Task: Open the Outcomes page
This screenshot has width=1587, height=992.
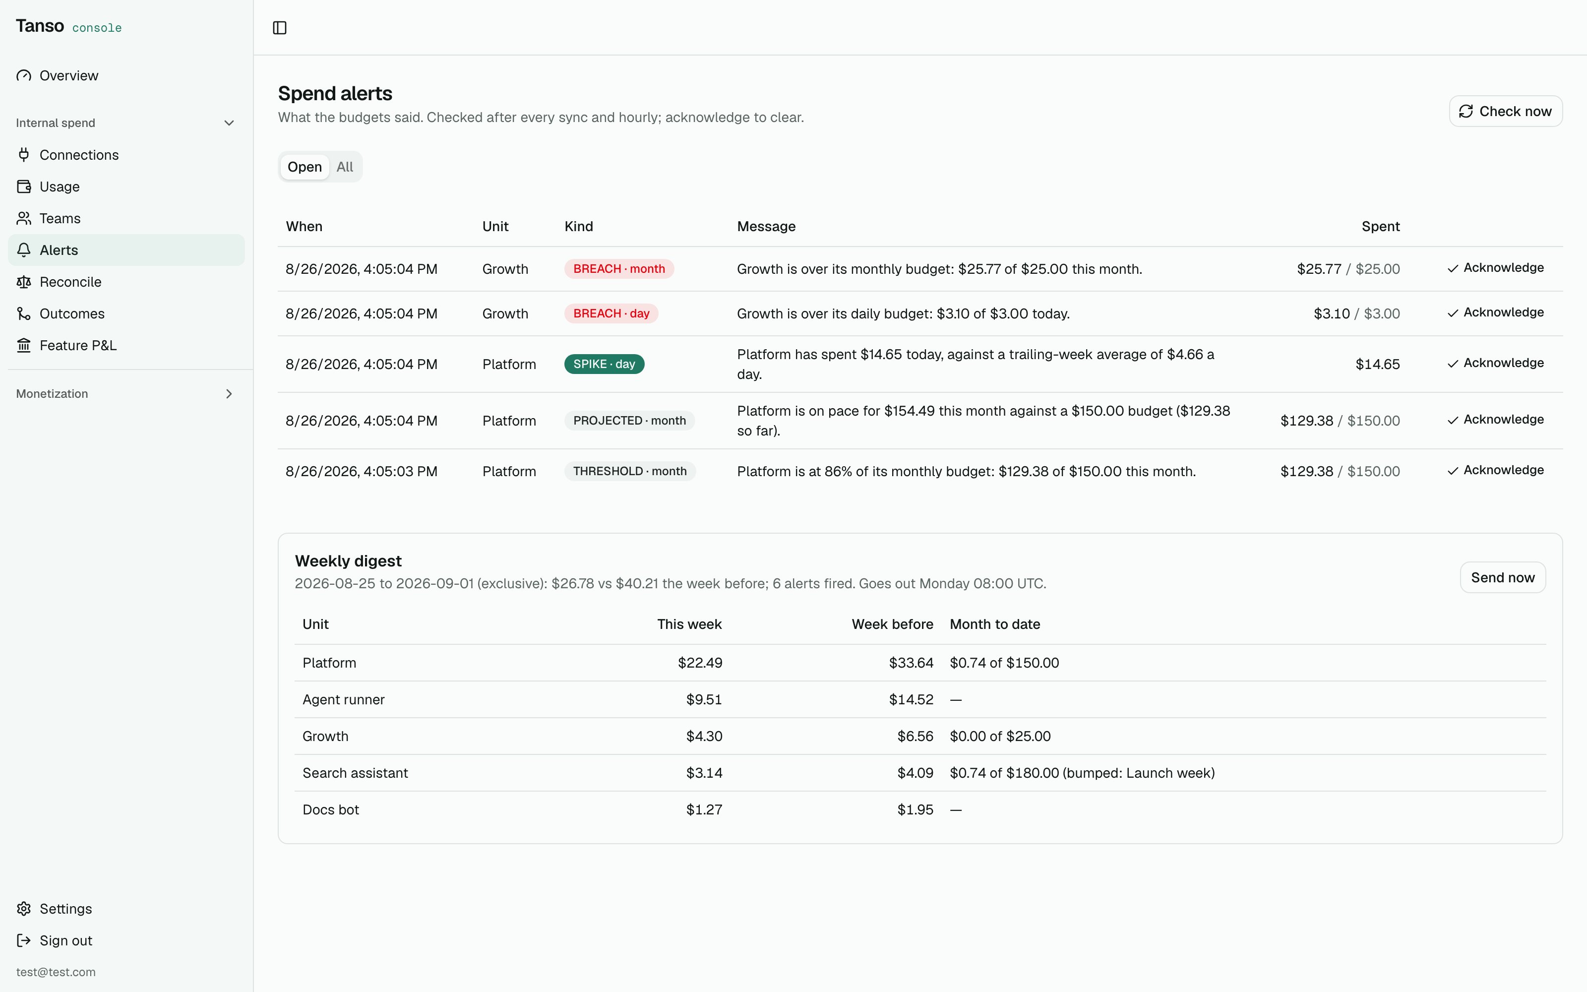Action: pyautogui.click(x=126, y=313)
